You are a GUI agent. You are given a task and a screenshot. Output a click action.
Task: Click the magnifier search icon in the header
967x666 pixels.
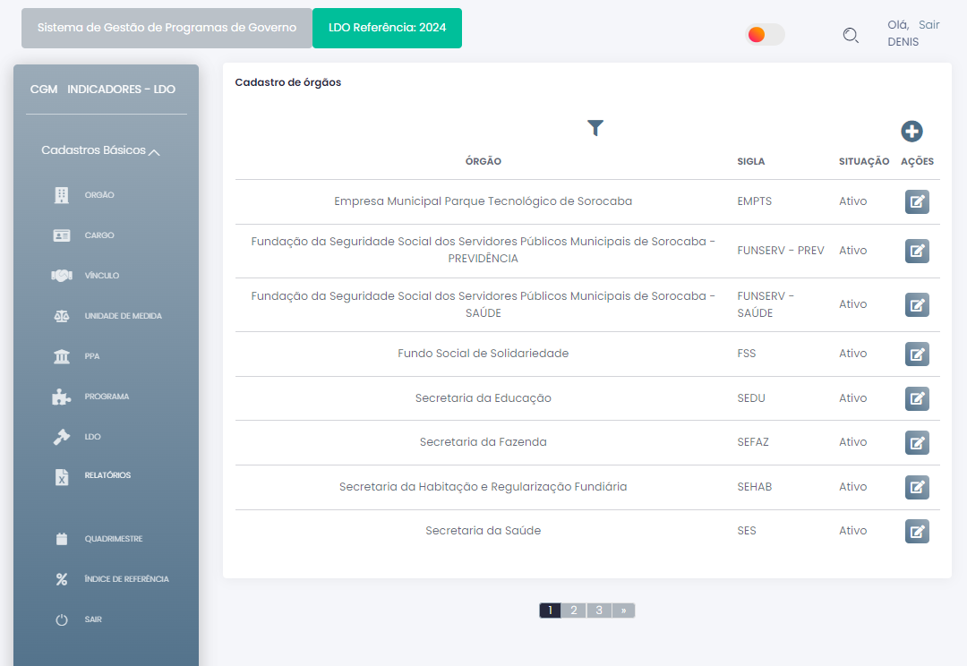(851, 35)
